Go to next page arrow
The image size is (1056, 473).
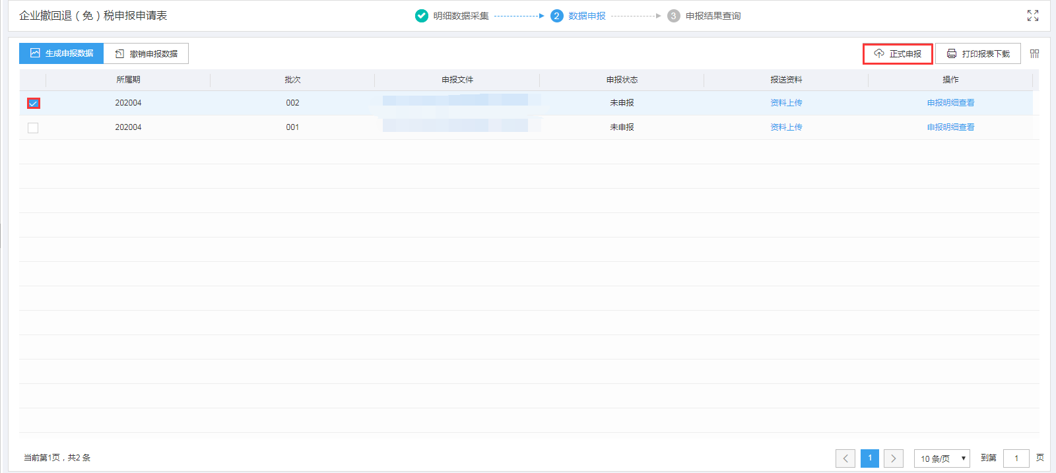point(894,458)
